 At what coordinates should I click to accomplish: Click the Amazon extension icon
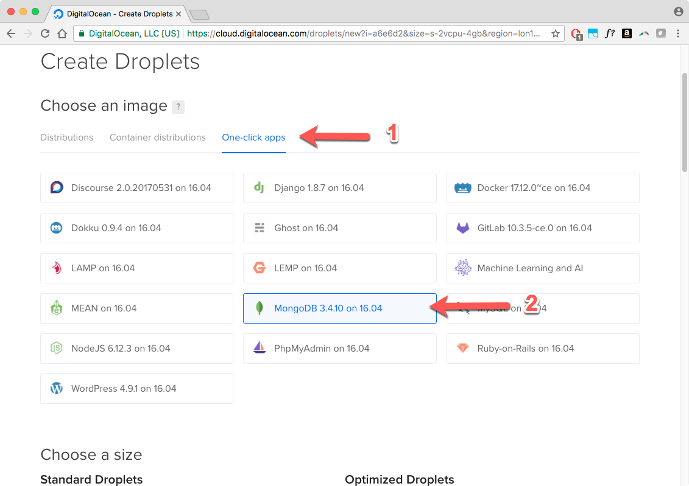click(627, 33)
